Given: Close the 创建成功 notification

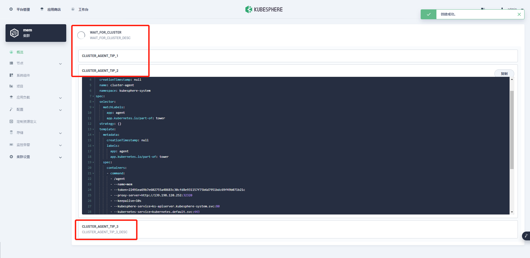Looking at the screenshot, I should point(519,14).
